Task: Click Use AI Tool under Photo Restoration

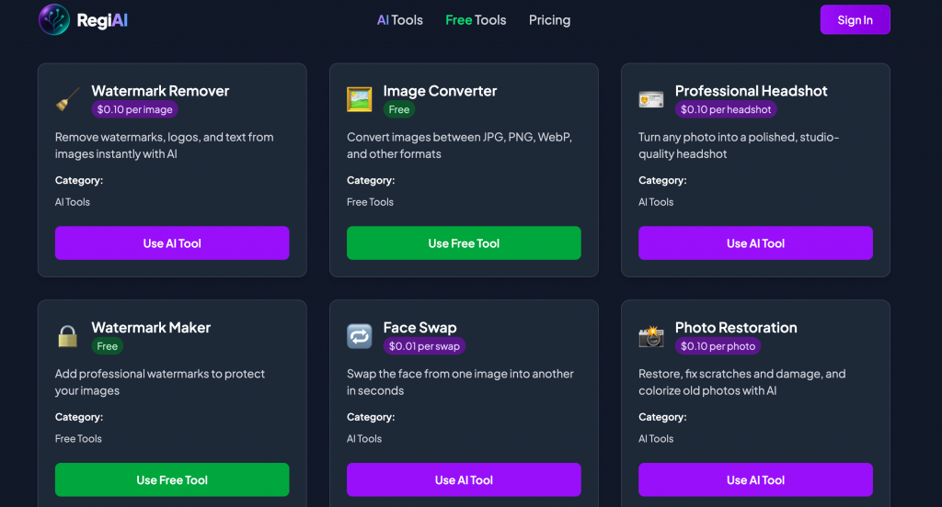Action: pyautogui.click(x=755, y=479)
